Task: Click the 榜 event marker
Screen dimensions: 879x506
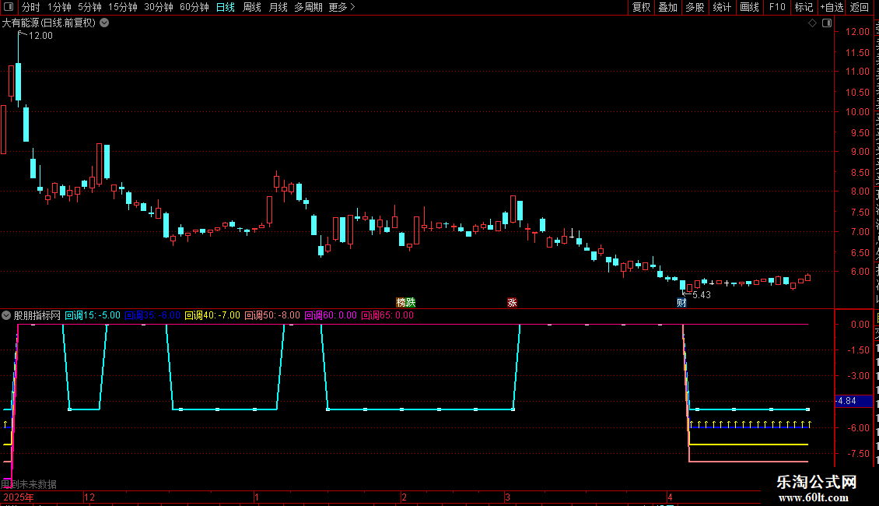Action: (401, 302)
